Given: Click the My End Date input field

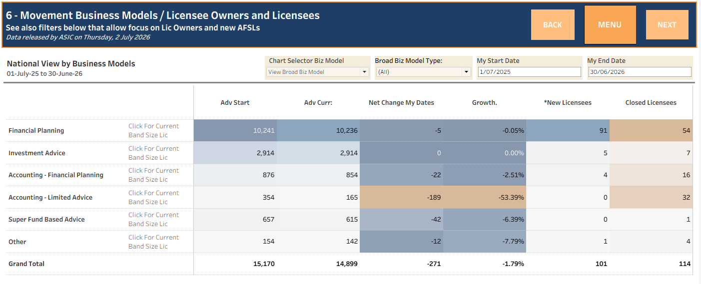Looking at the screenshot, I should click(x=640, y=72).
